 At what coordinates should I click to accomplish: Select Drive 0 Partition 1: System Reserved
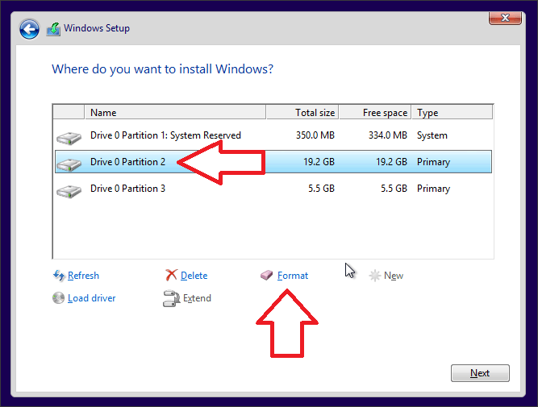point(165,135)
